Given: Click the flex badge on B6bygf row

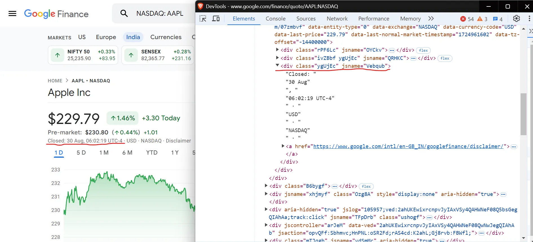Looking at the screenshot, I should pos(366,186).
